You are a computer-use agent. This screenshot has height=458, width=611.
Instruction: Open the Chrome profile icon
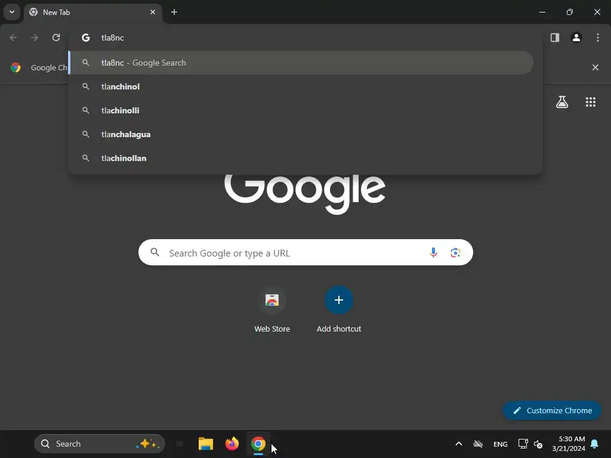tap(576, 38)
